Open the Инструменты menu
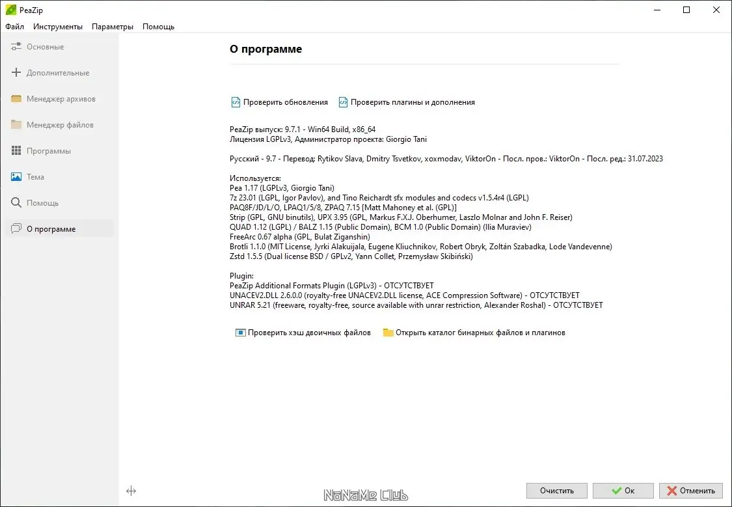Screen dimensions: 732x507 [x=58, y=27]
